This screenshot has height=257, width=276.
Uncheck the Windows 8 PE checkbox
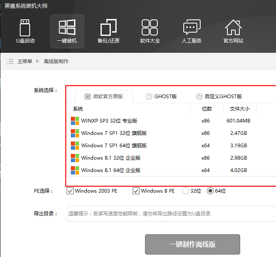pyautogui.click(x=136, y=191)
